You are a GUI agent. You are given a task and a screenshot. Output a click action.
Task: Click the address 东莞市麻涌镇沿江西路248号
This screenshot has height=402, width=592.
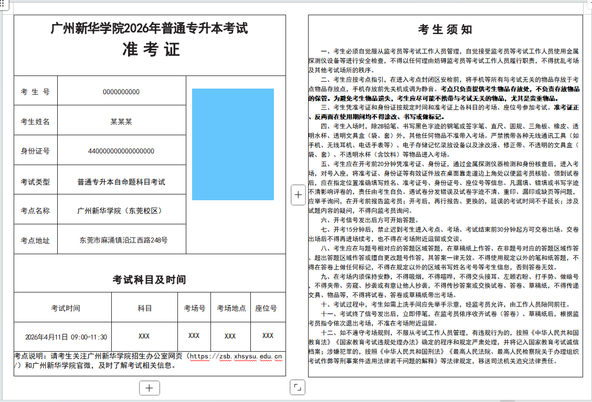(x=123, y=241)
